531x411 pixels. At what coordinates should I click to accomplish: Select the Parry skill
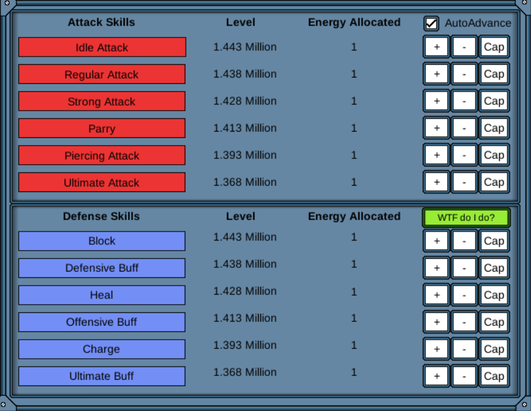(102, 128)
